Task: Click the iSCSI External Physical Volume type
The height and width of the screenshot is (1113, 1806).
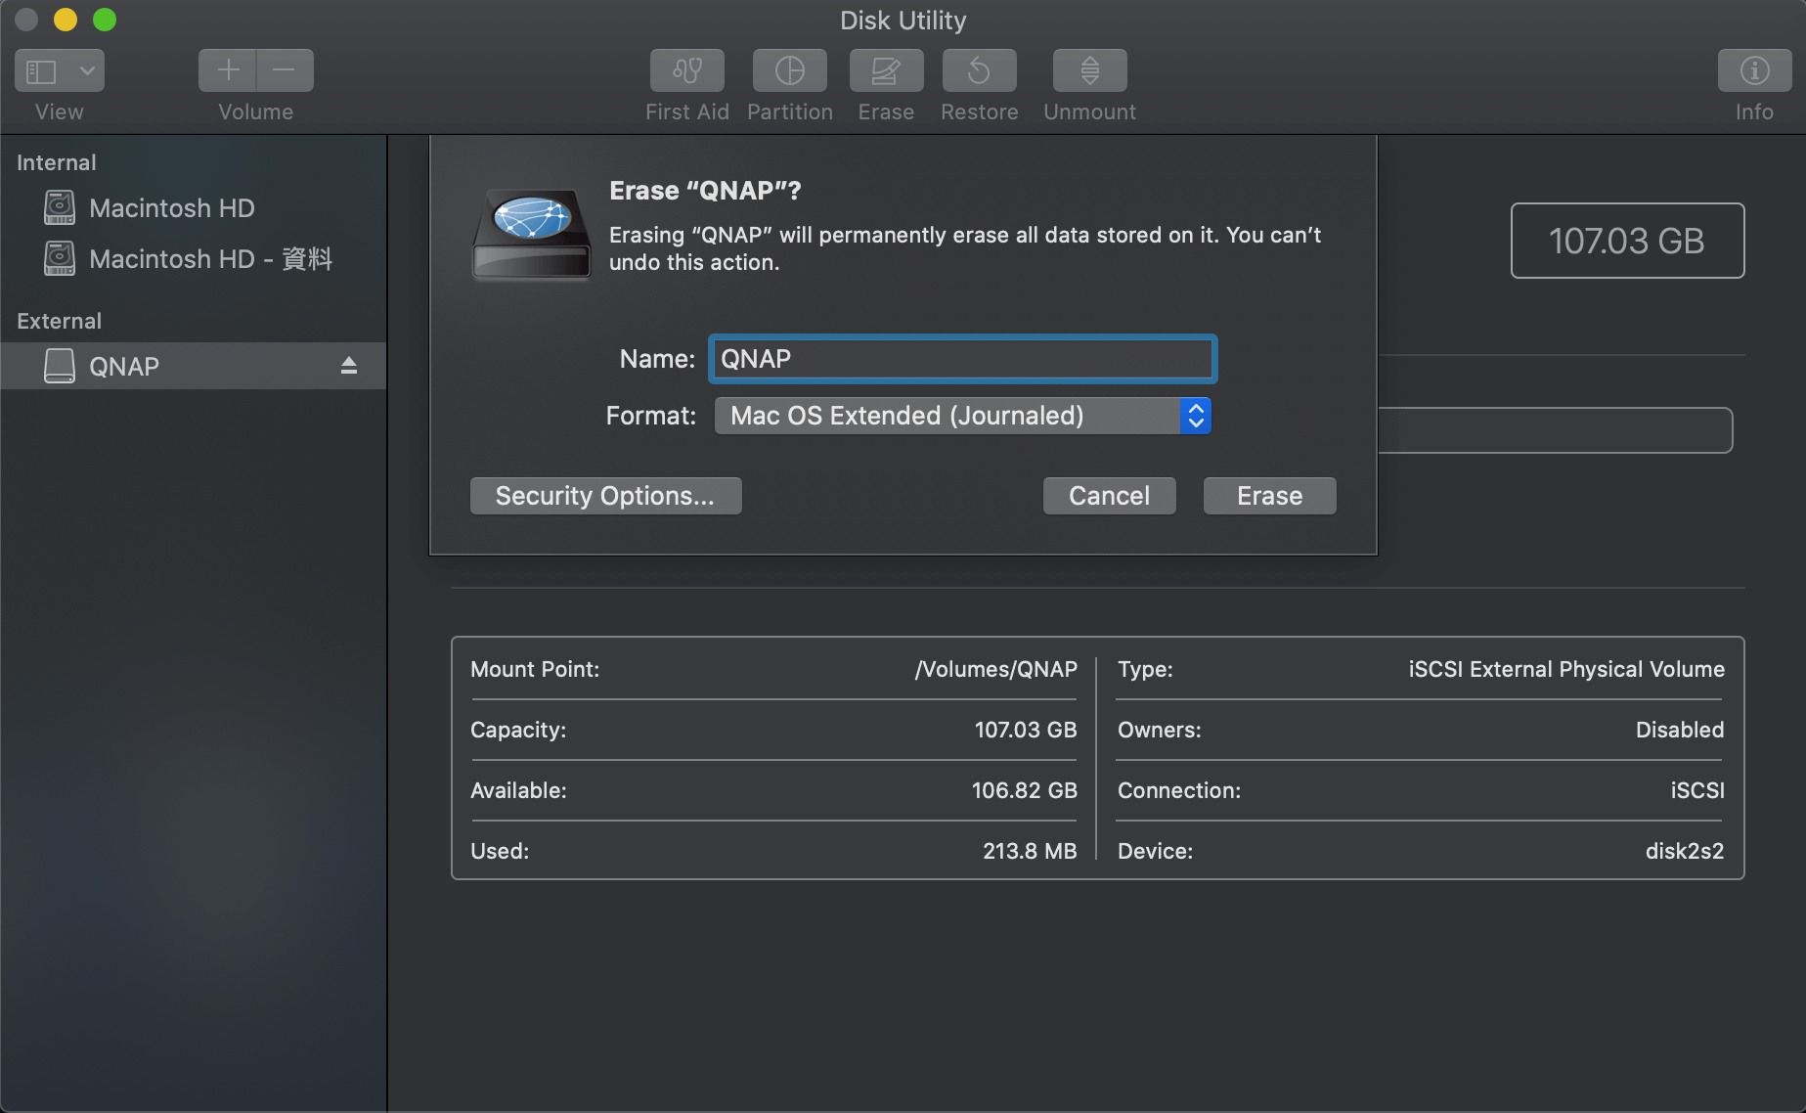Action: pyautogui.click(x=1566, y=669)
